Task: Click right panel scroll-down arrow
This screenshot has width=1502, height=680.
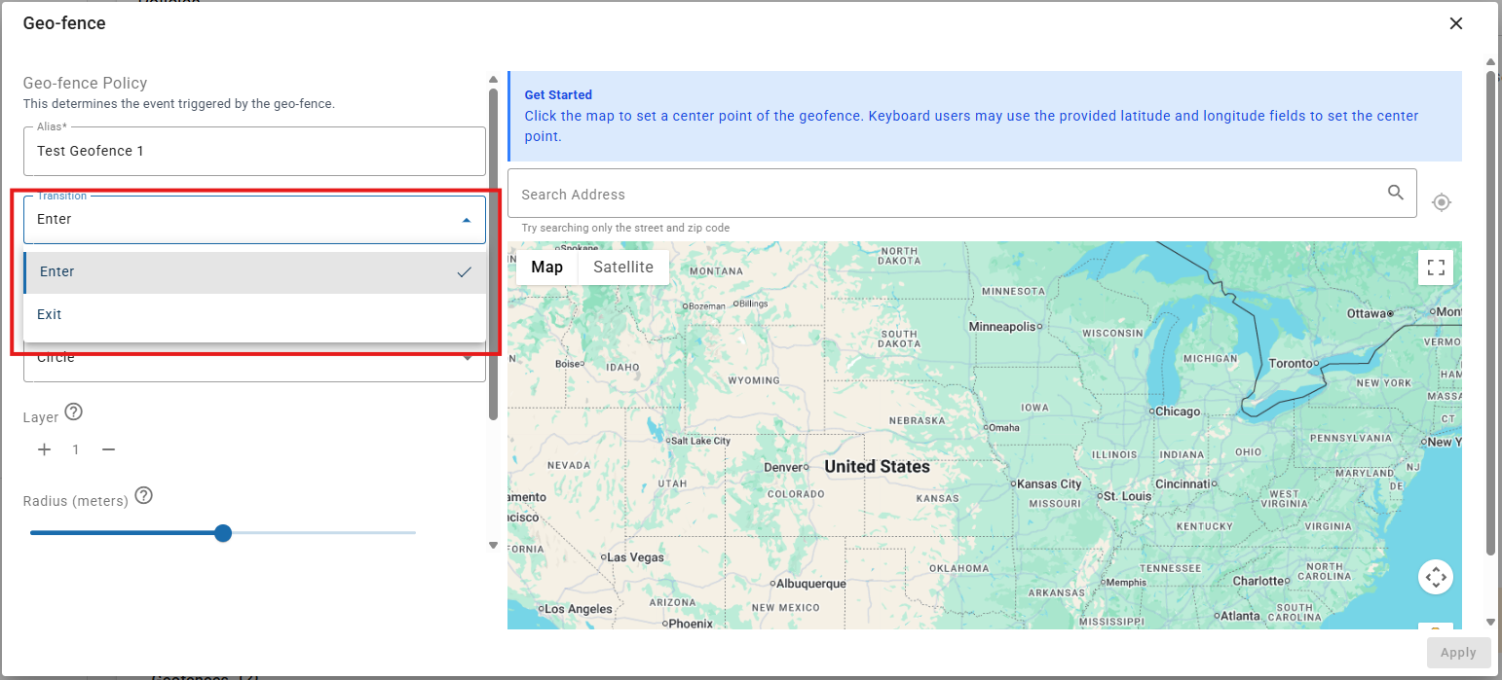Action: tap(1490, 622)
